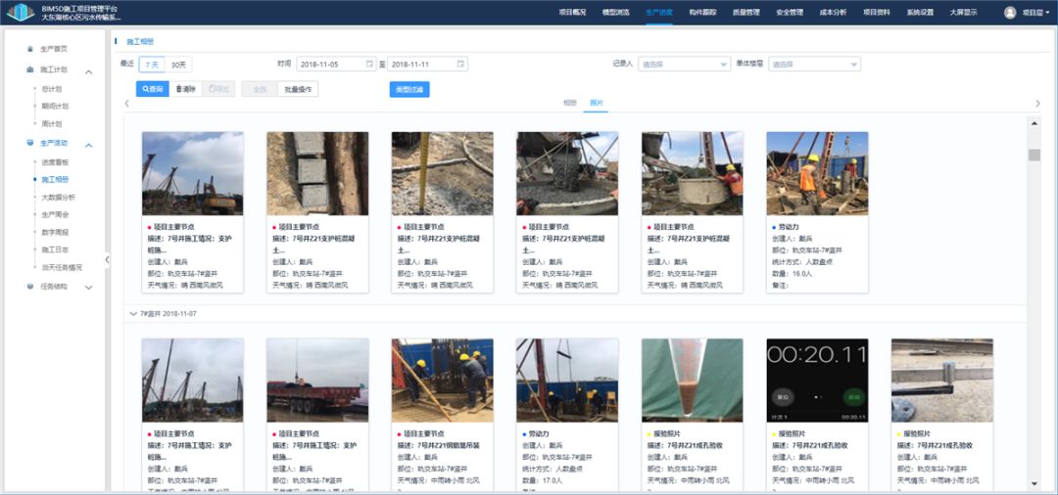1058x495 pixels.
Task: Click the 施工计划 sidebar icon
Action: point(29,69)
